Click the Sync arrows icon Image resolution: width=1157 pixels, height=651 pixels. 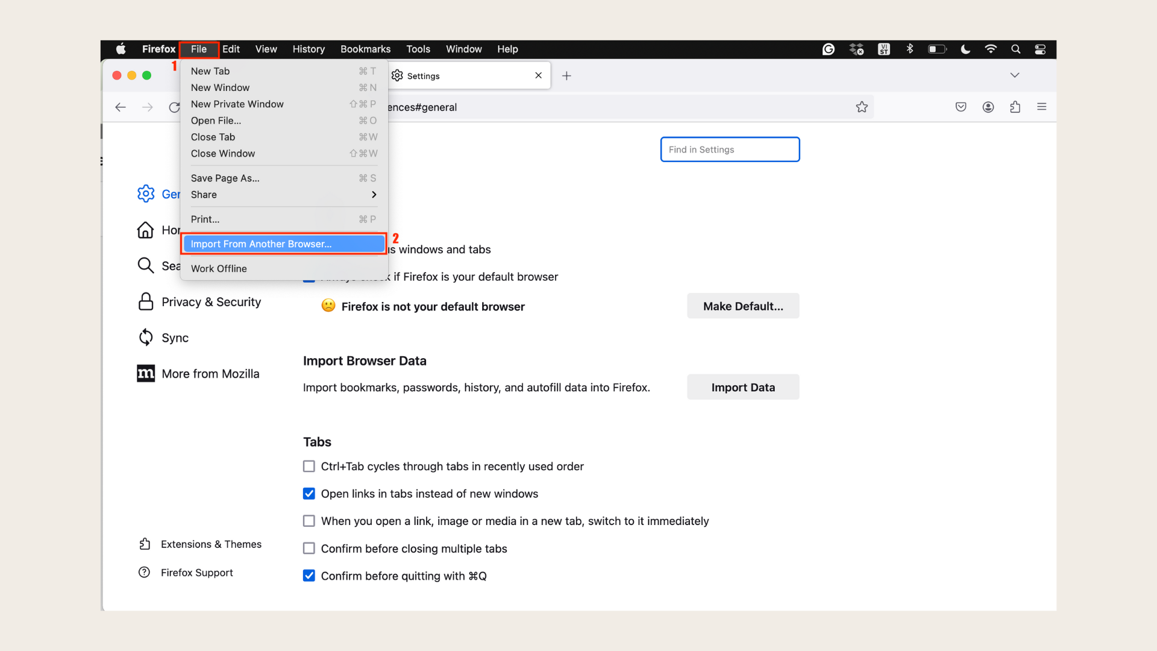click(146, 338)
